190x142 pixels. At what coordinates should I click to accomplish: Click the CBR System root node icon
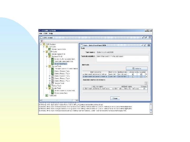tap(44, 44)
